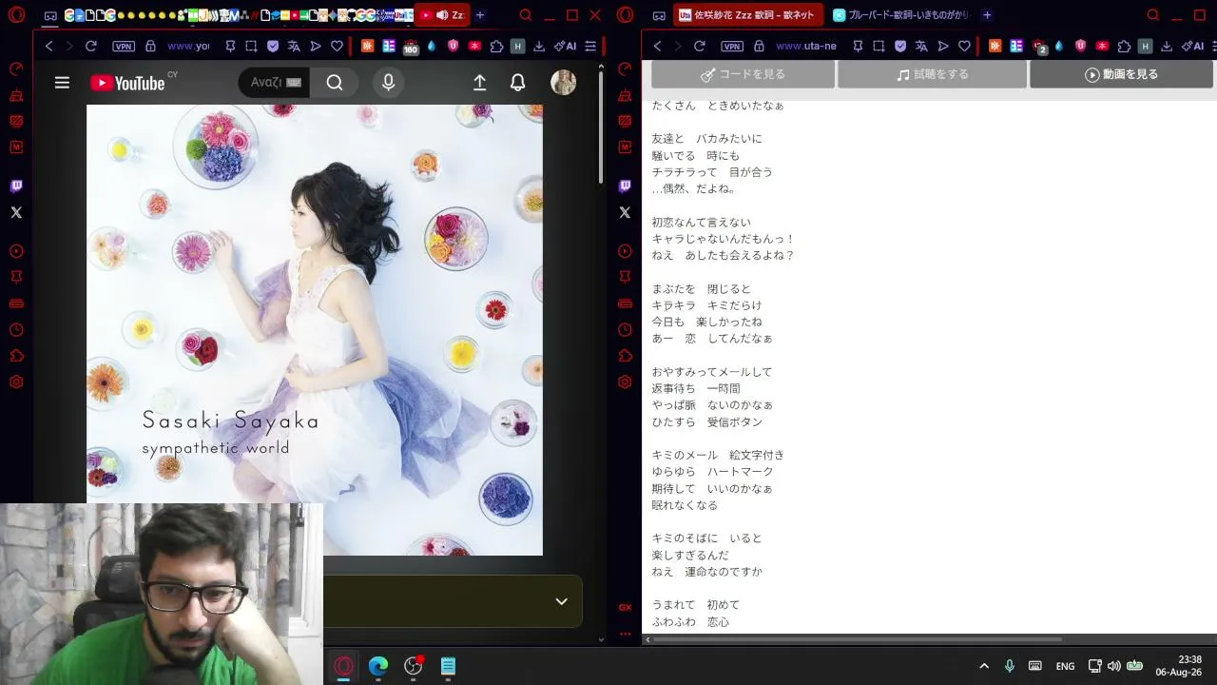Show hidden system tray icons chevron

click(984, 666)
